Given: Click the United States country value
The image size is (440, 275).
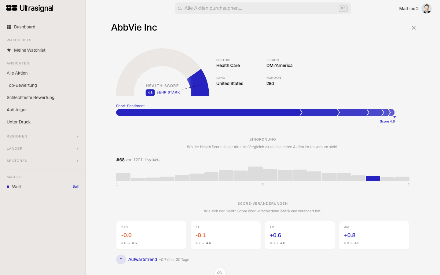Looking at the screenshot, I should (230, 83).
